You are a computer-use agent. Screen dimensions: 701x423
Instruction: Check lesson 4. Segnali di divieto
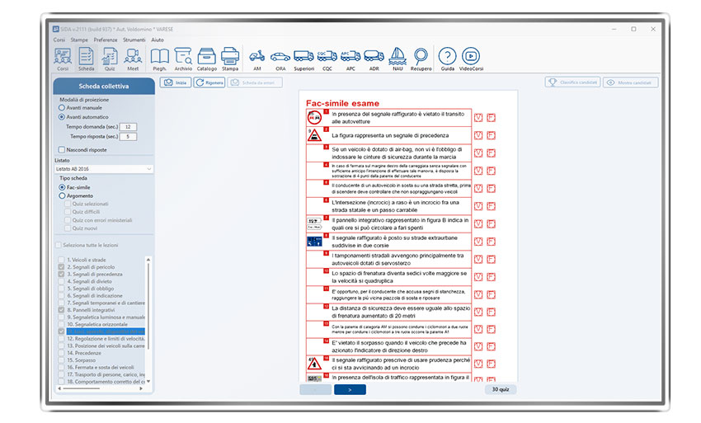coord(61,282)
